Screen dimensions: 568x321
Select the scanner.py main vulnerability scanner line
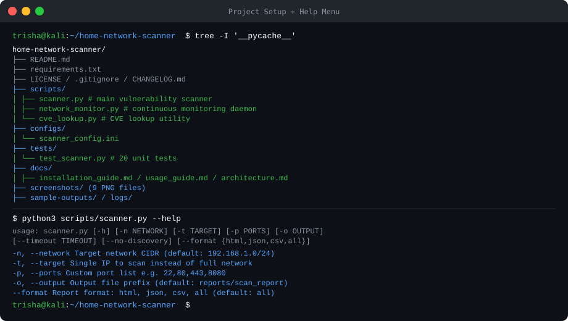(126, 99)
